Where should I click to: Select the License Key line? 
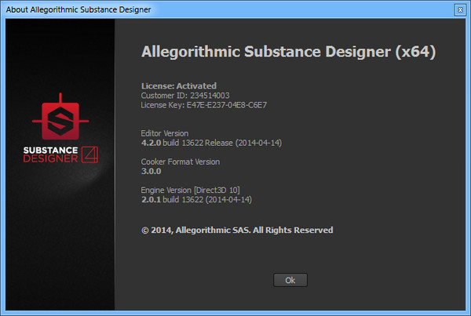[209, 104]
